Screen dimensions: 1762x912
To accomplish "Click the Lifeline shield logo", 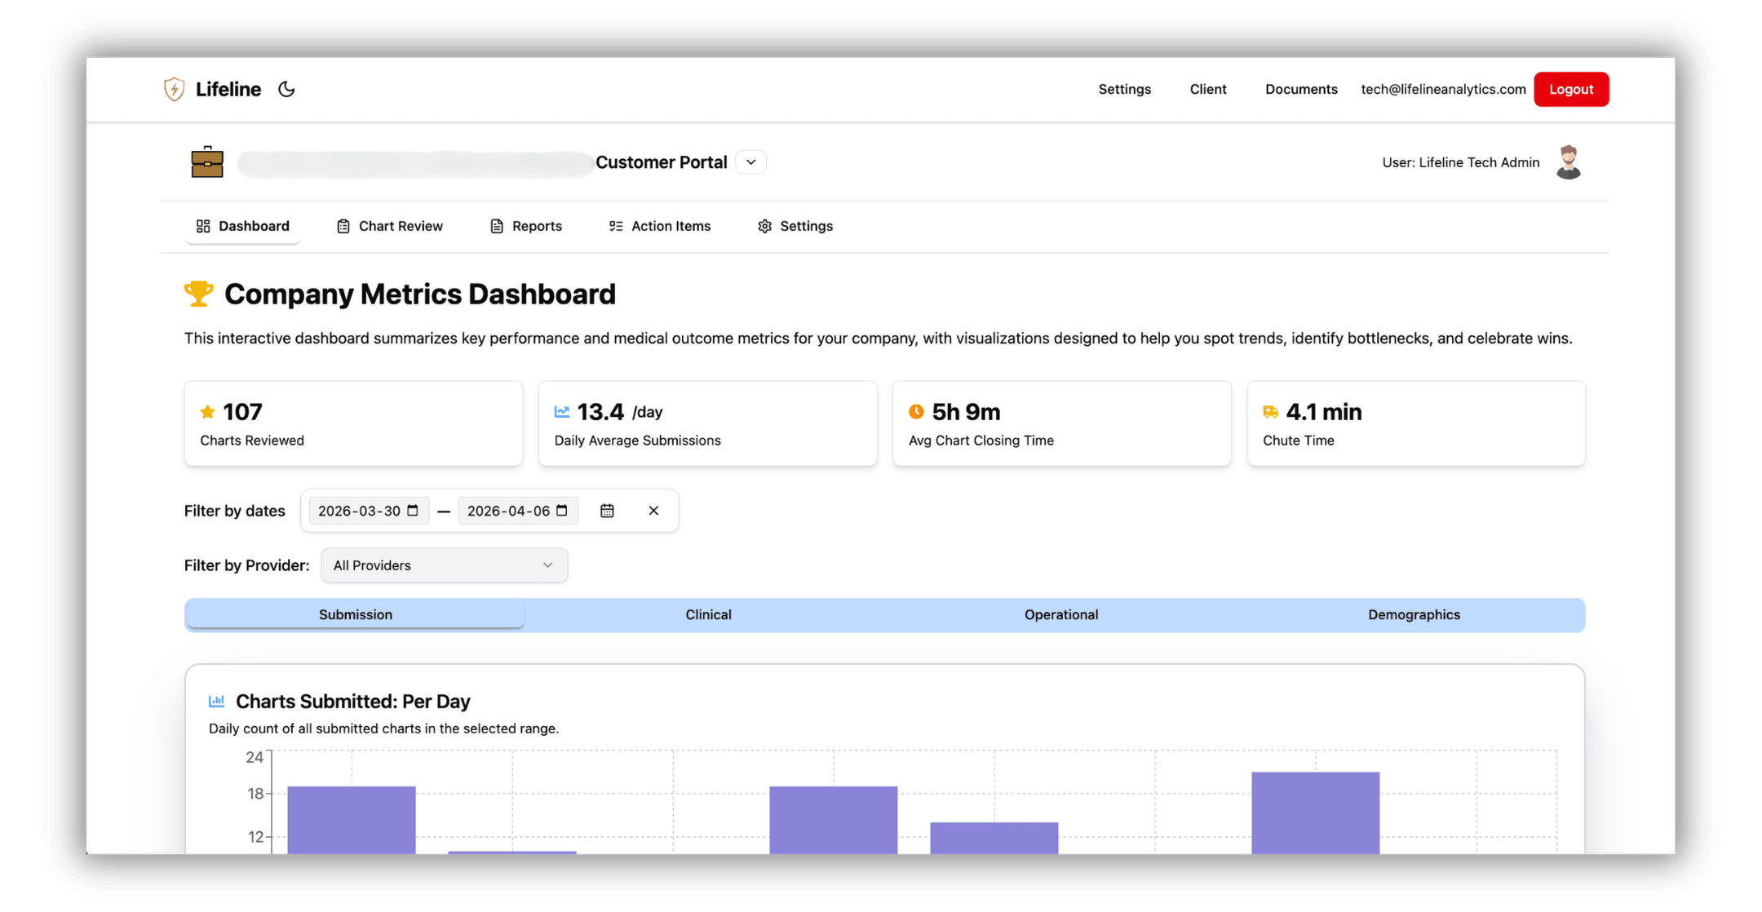I will [174, 89].
